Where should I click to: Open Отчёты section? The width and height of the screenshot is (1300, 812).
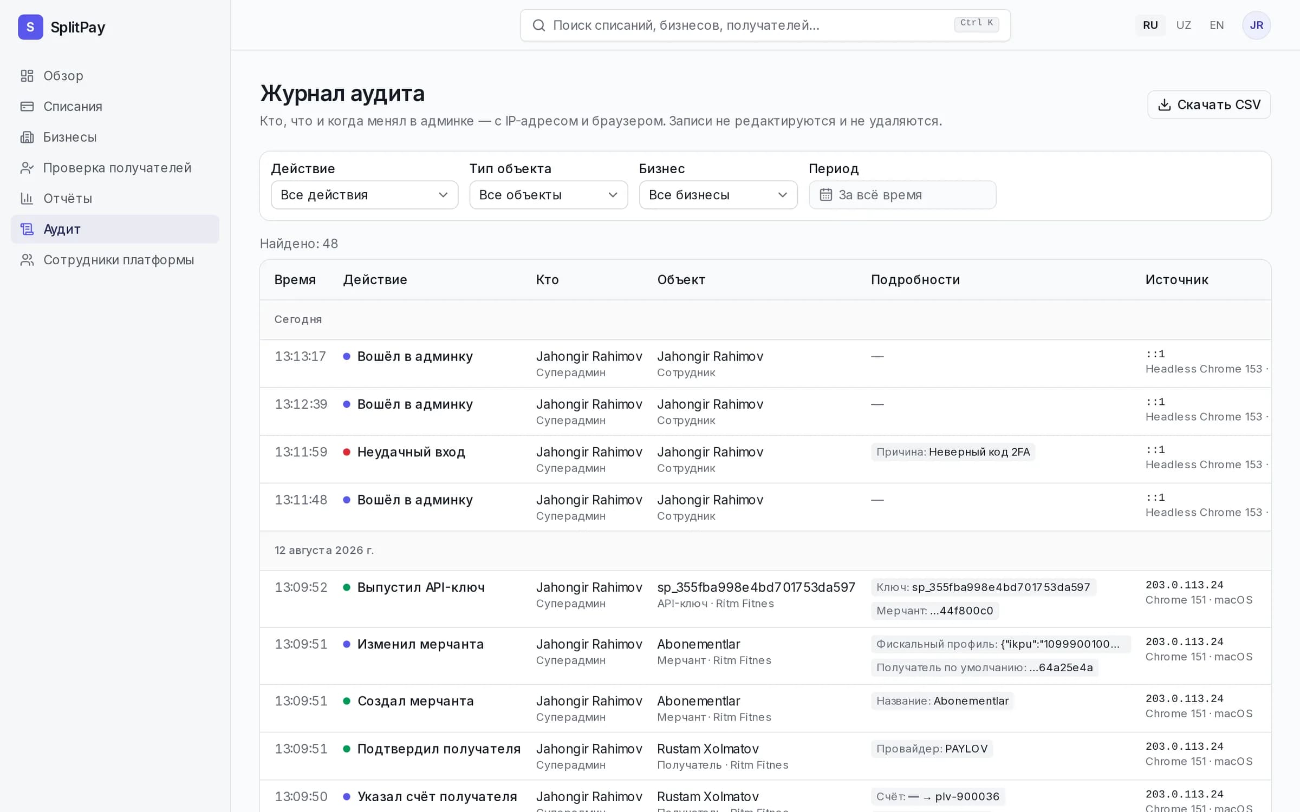115,199
